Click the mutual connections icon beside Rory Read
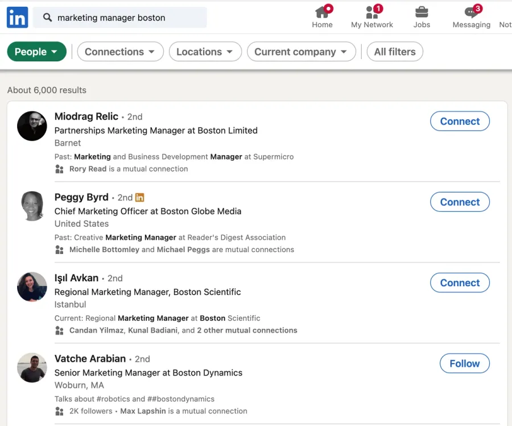The width and height of the screenshot is (512, 426). [x=59, y=169]
